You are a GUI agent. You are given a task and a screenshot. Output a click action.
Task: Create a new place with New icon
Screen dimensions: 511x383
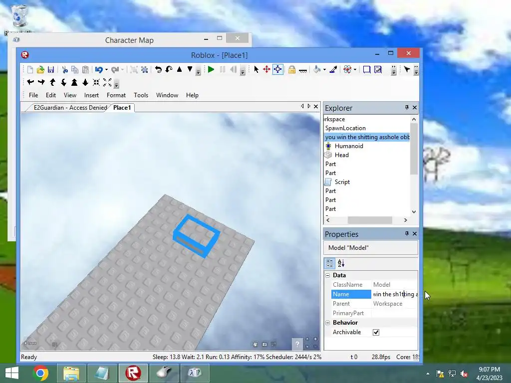(30, 69)
